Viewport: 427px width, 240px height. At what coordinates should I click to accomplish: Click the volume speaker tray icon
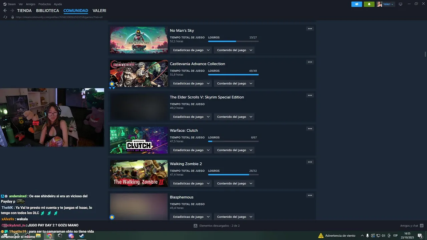[383, 236]
